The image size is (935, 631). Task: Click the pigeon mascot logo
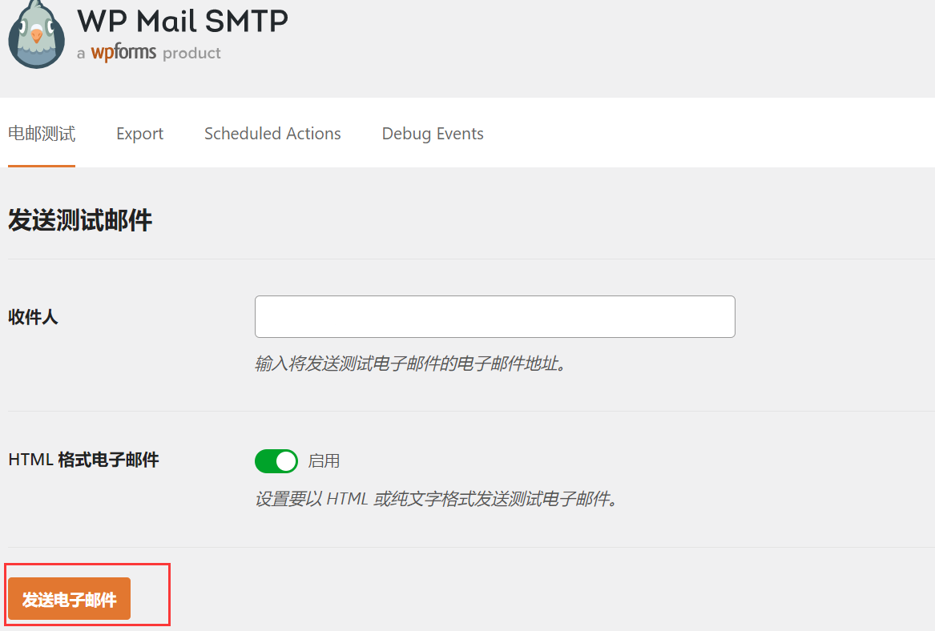(36, 34)
